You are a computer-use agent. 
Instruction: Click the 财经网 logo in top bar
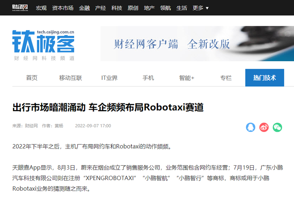[20, 8]
